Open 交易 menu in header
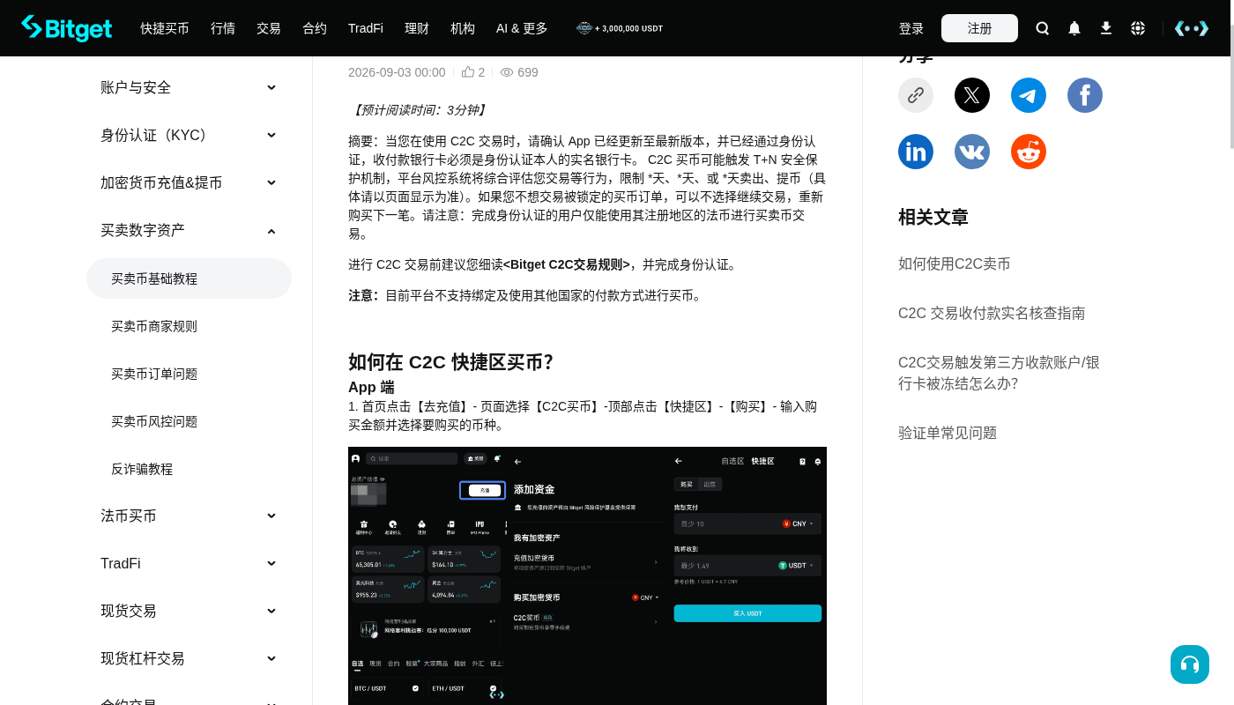The height and width of the screenshot is (705, 1234). (269, 28)
